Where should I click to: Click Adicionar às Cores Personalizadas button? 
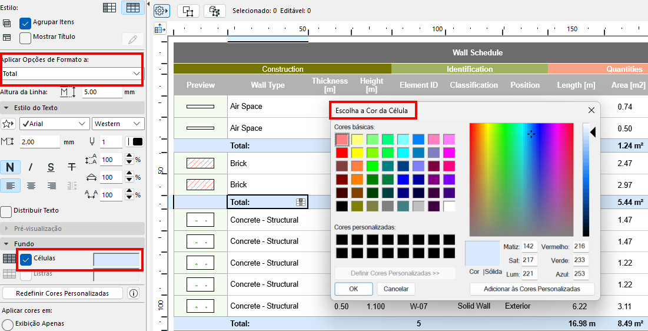click(x=531, y=289)
